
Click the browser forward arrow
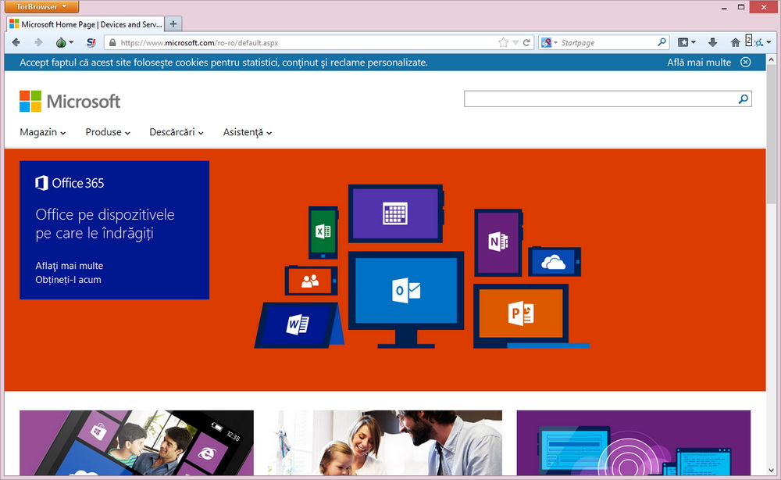tap(38, 43)
